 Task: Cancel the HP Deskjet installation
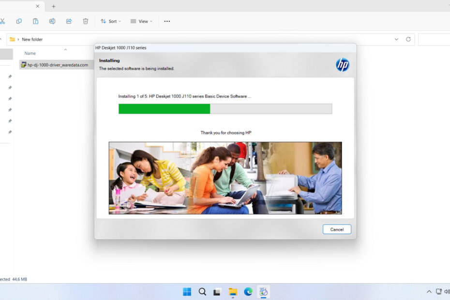337,229
